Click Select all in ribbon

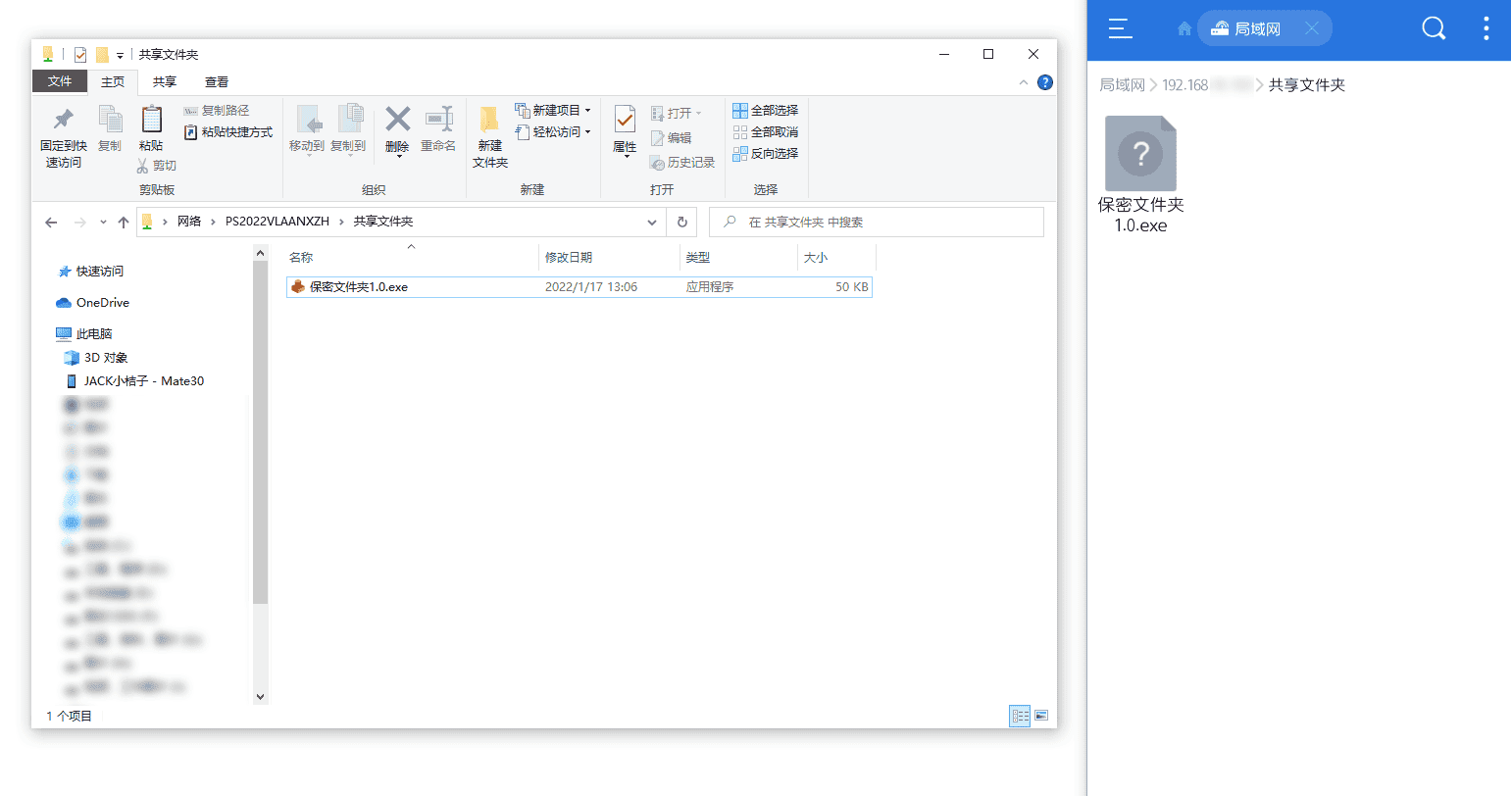[766, 111]
